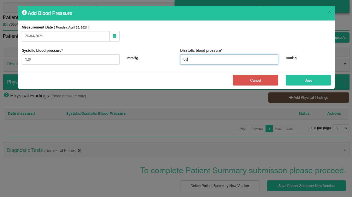This screenshot has width=352, height=197.
Task: Save Patient Summary New Version
Action: pyautogui.click(x=306, y=186)
